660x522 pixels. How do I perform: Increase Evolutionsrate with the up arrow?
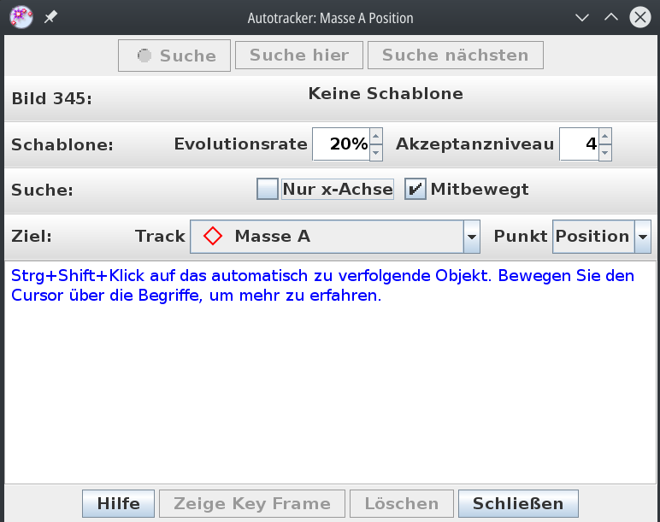[376, 137]
